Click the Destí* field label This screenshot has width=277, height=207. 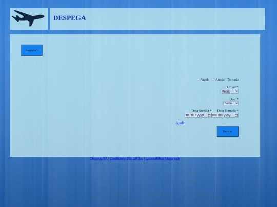(x=234, y=99)
